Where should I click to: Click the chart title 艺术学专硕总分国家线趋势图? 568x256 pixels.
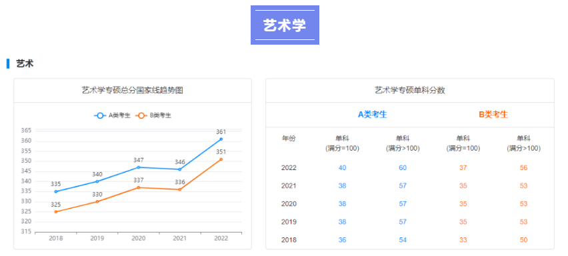tap(133, 90)
